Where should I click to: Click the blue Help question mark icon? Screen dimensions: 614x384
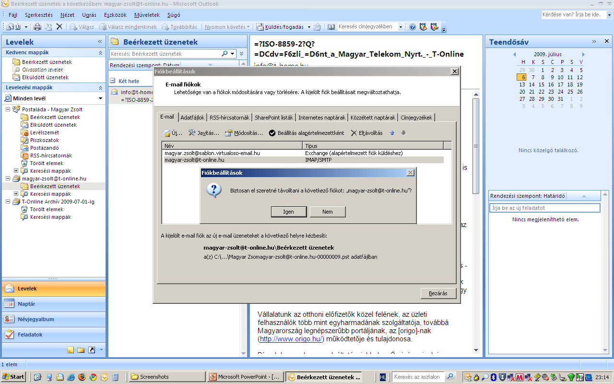coord(413,27)
